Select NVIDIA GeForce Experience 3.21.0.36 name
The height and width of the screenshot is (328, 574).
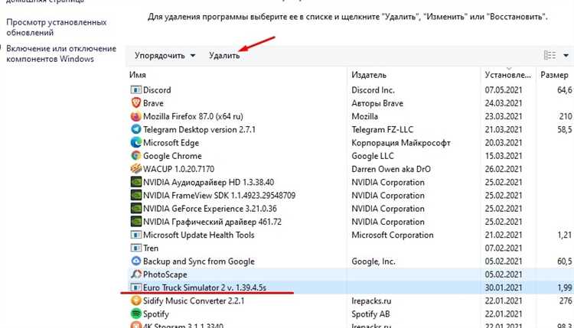point(210,209)
